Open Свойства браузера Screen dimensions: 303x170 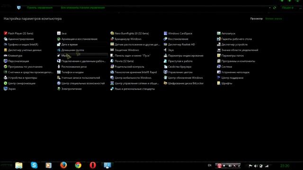coord(180,67)
